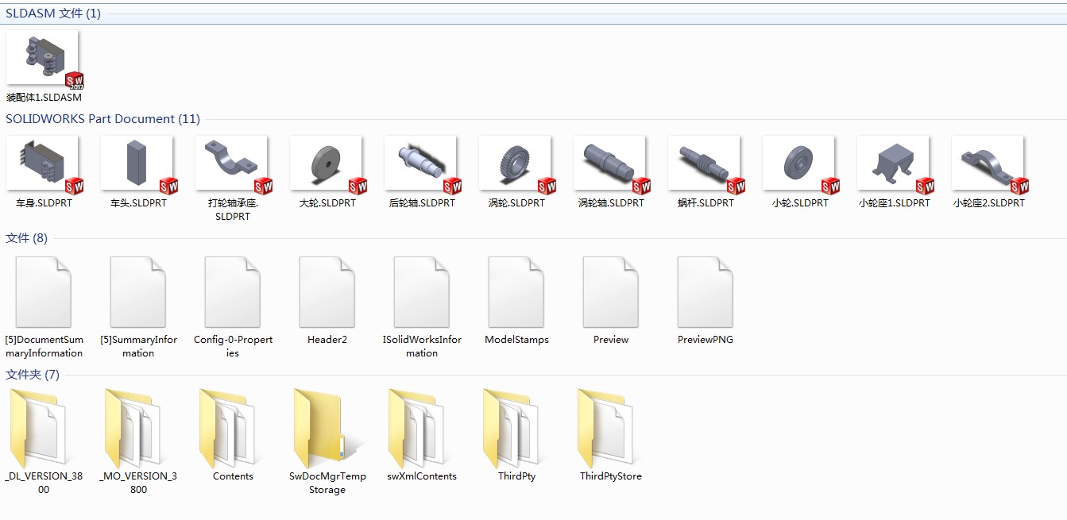The image size is (1067, 520).
Task: Click the 装配体1.SLDASM file name label
Action: (44, 98)
